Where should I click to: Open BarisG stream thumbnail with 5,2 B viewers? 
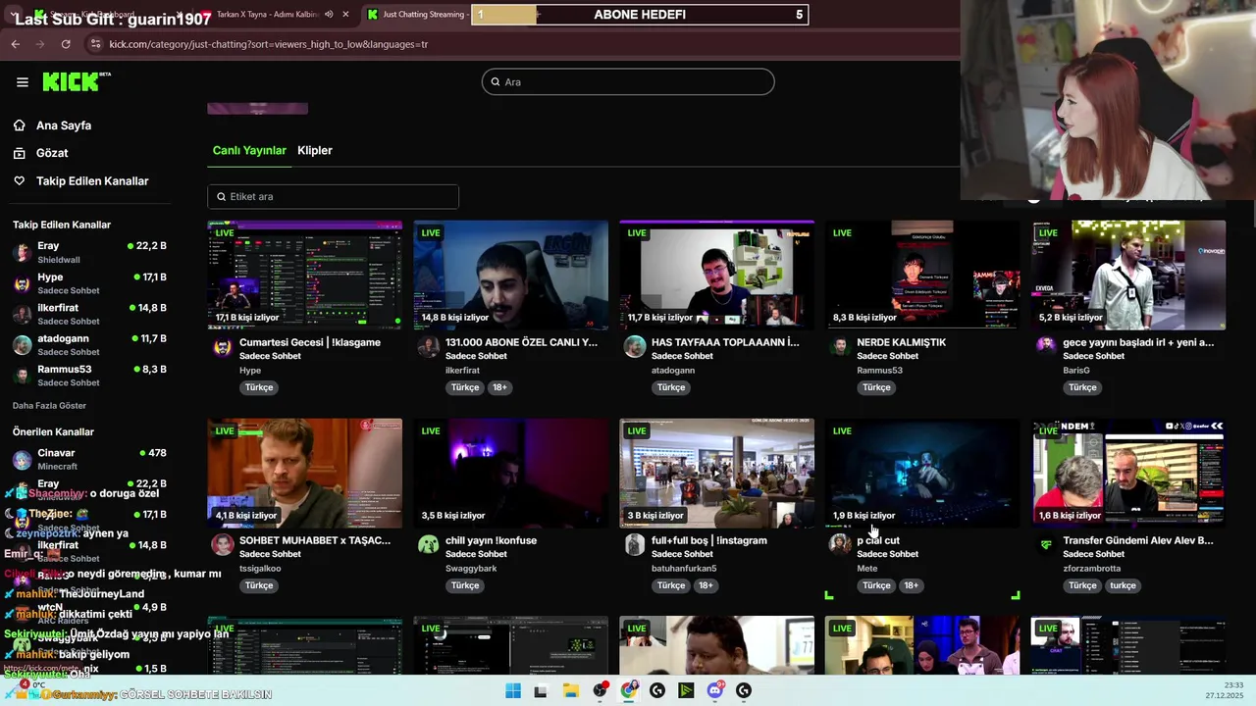pyautogui.click(x=1128, y=275)
